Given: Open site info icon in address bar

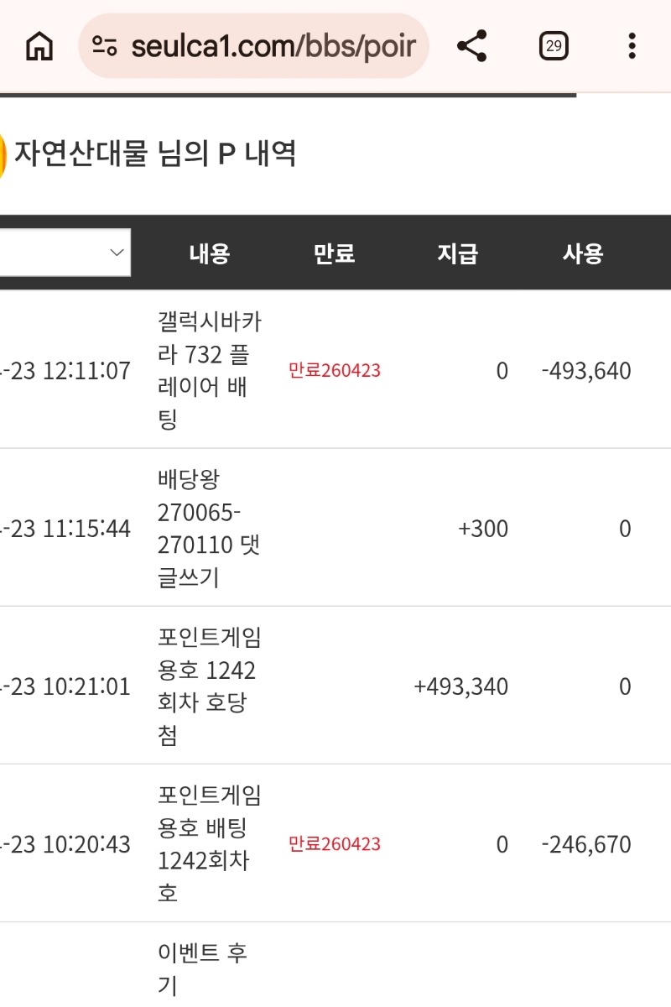Looking at the screenshot, I should [x=105, y=46].
